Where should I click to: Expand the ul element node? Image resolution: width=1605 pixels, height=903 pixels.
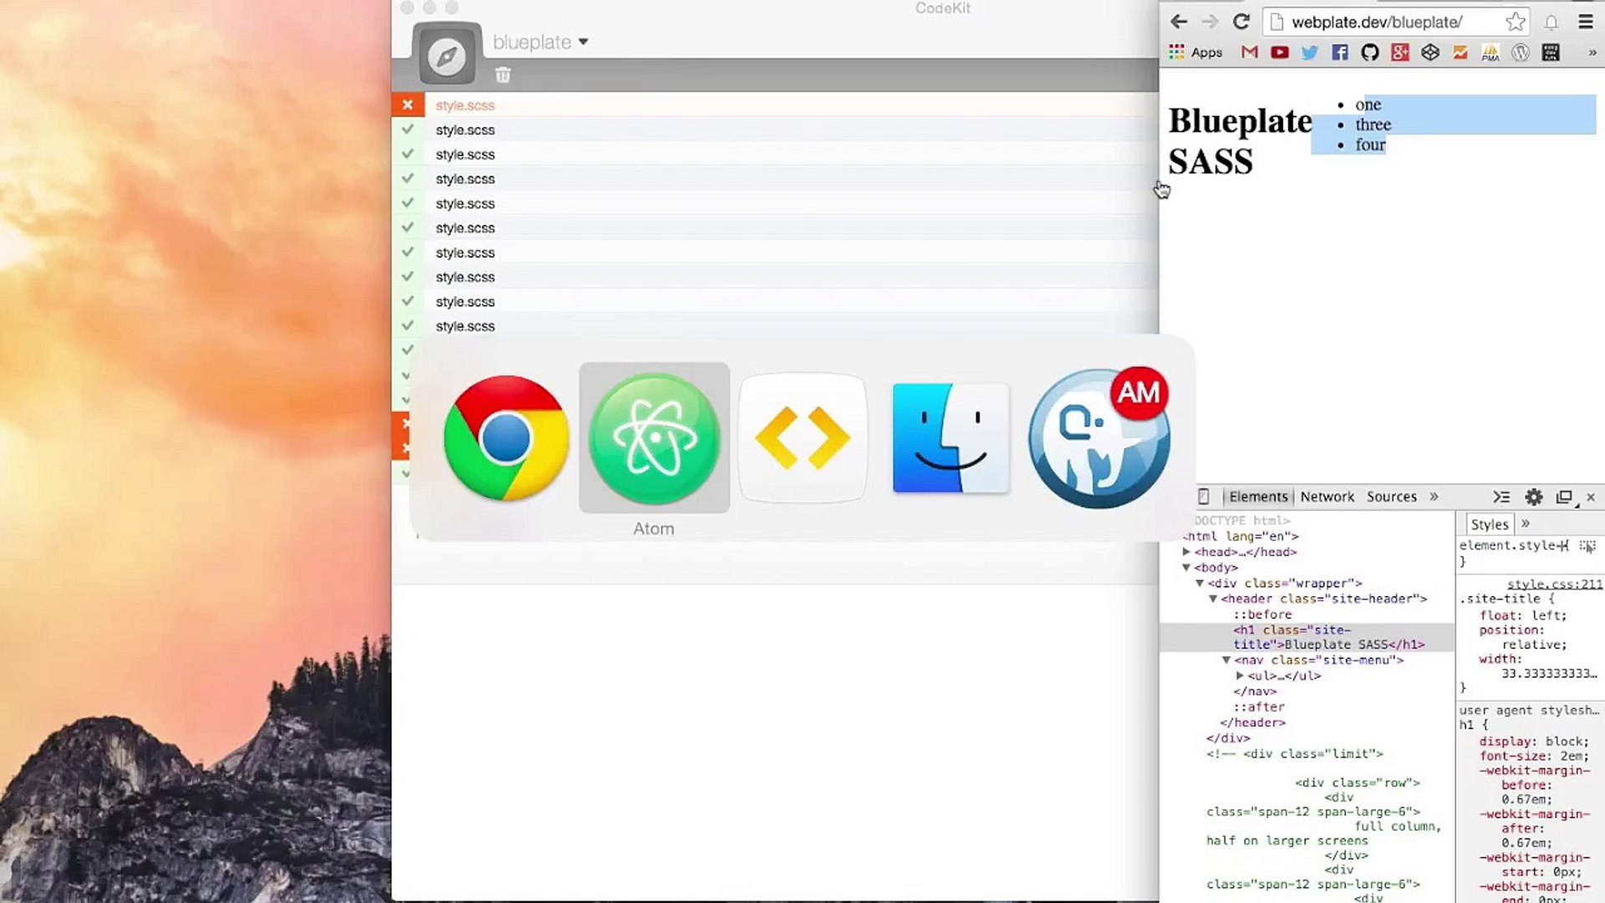pyautogui.click(x=1240, y=676)
